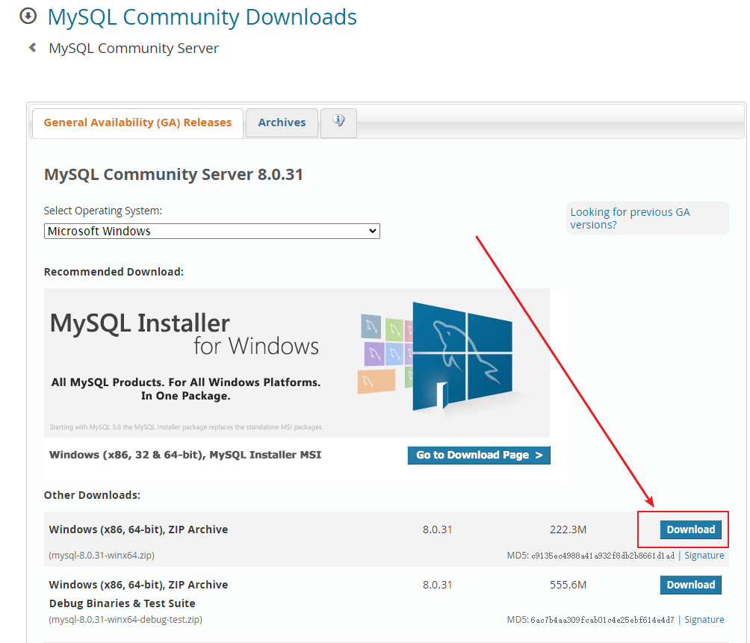Image resolution: width=750 pixels, height=643 pixels.
Task: Click version 8.0.31 in 555.6M row
Action: pyautogui.click(x=437, y=585)
